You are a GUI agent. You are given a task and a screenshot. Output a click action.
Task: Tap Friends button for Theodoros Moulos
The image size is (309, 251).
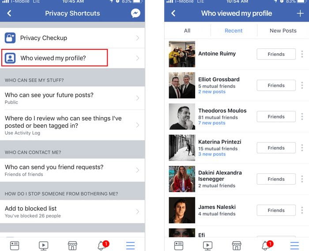coord(276,117)
